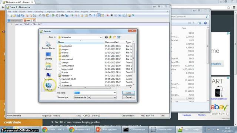The height and width of the screenshot is (133, 237).
Task: Click the Chrome bookmark star icon
Action: pos(228,7)
